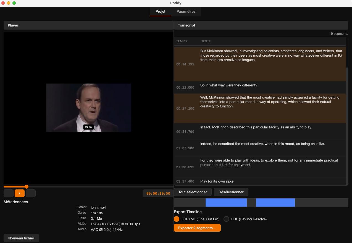Viewport: 352px width, 243px height.
Task: Click the 'Tout sélectionner' button
Action: [x=193, y=192]
